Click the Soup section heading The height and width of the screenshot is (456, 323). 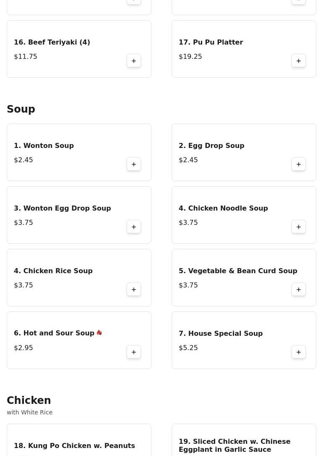(21, 109)
